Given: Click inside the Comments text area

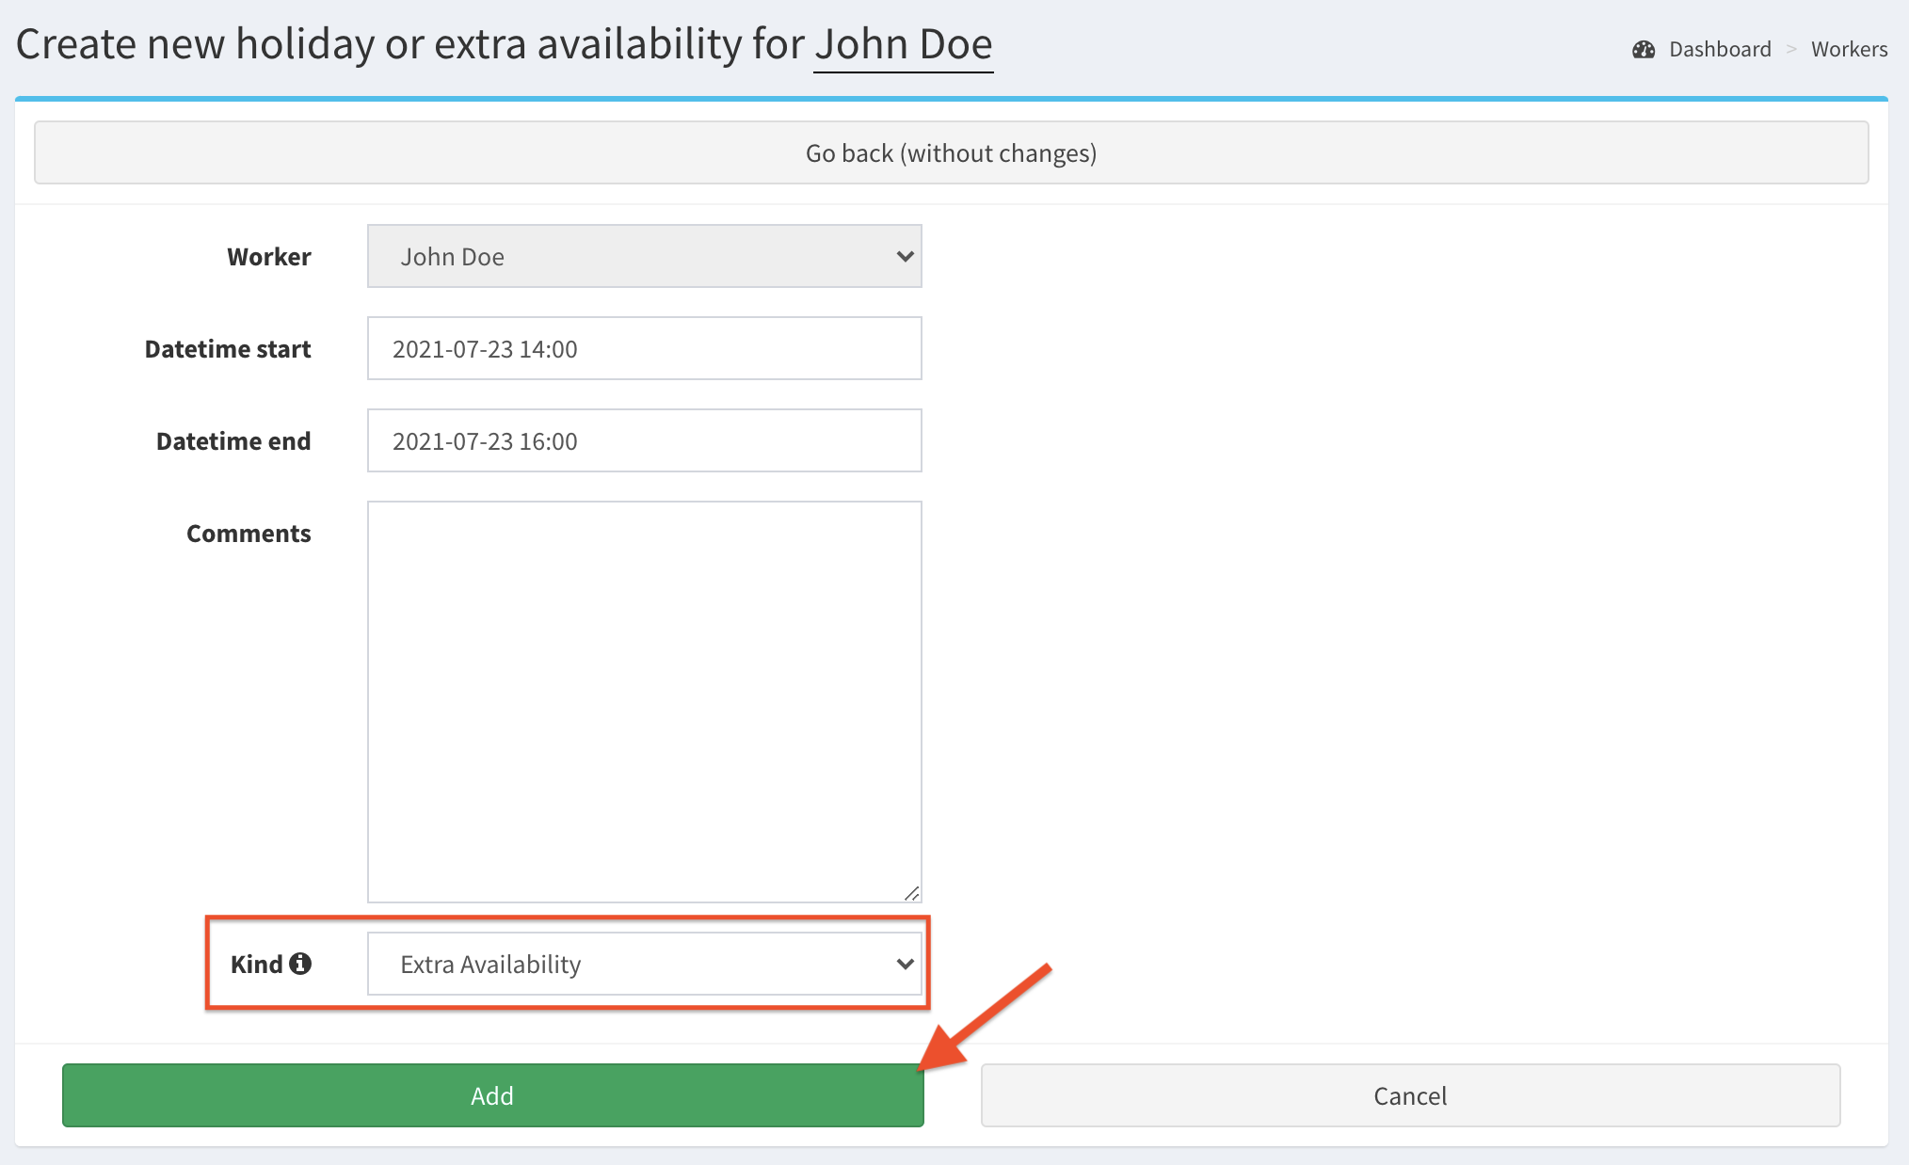Looking at the screenshot, I should [x=644, y=701].
